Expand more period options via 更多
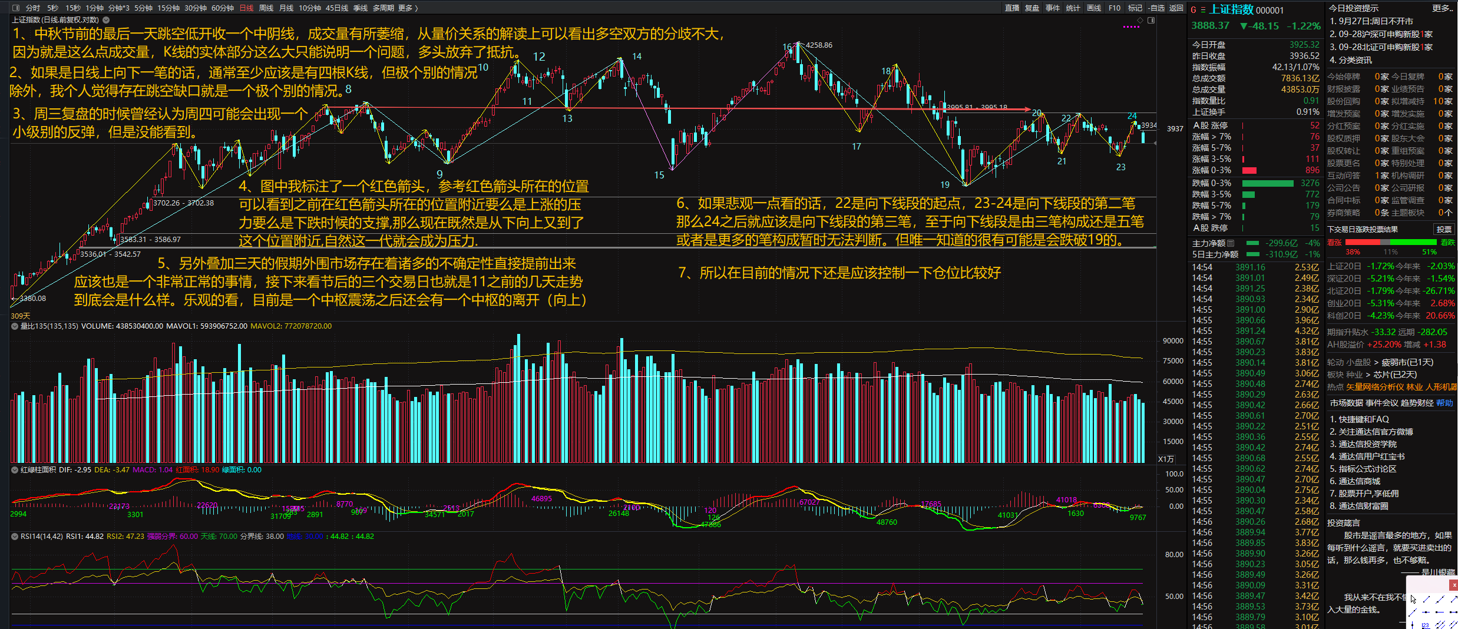 pyautogui.click(x=408, y=8)
